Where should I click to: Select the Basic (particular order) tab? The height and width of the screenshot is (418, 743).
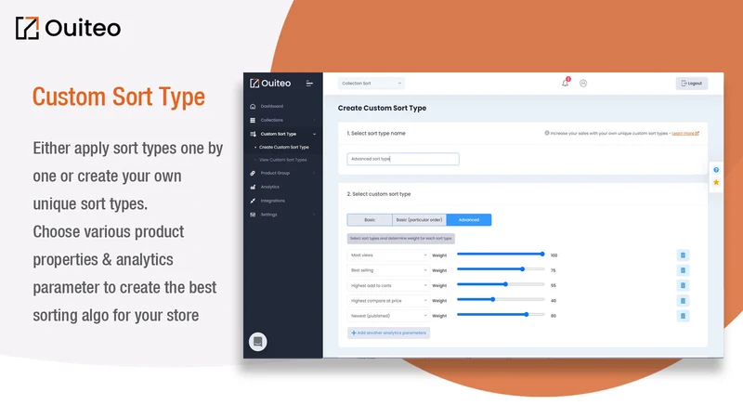pos(420,220)
